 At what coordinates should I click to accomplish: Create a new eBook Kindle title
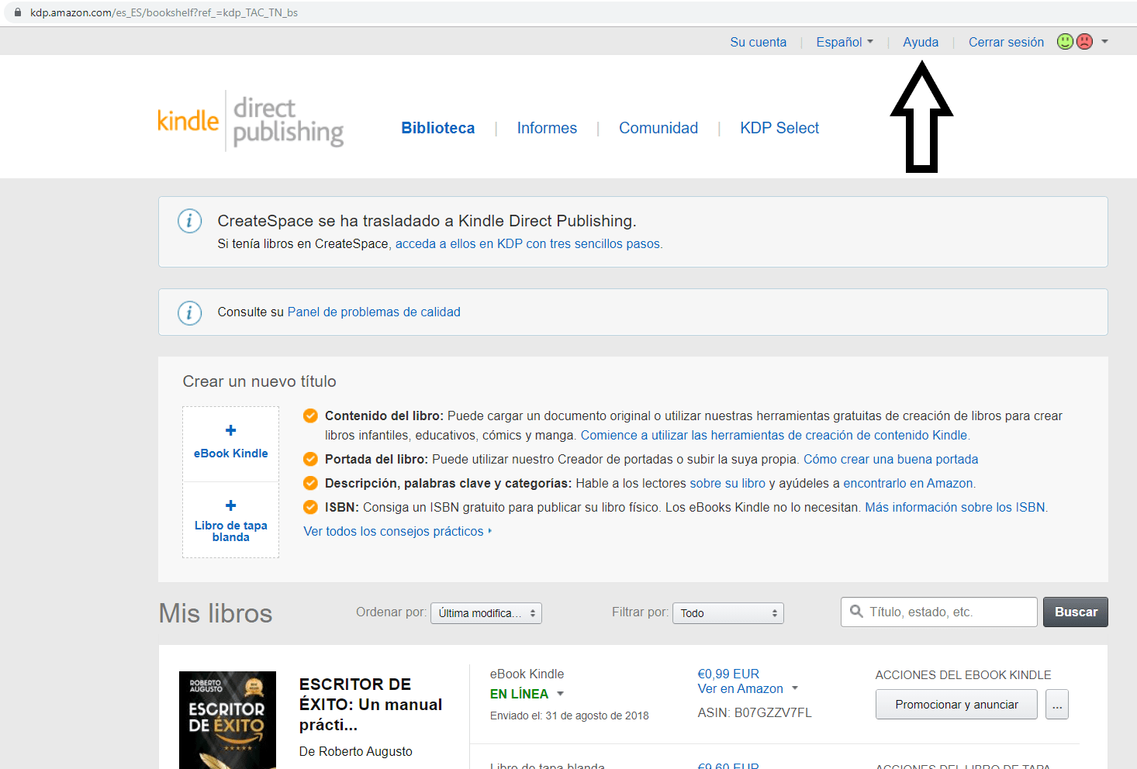[230, 444]
